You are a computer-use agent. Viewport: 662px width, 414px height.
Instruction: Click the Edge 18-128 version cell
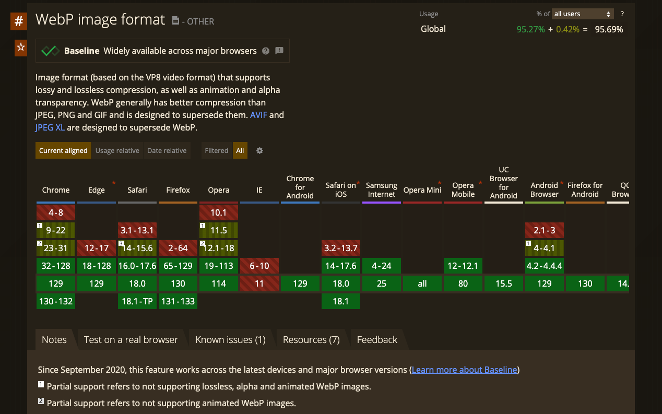point(97,266)
